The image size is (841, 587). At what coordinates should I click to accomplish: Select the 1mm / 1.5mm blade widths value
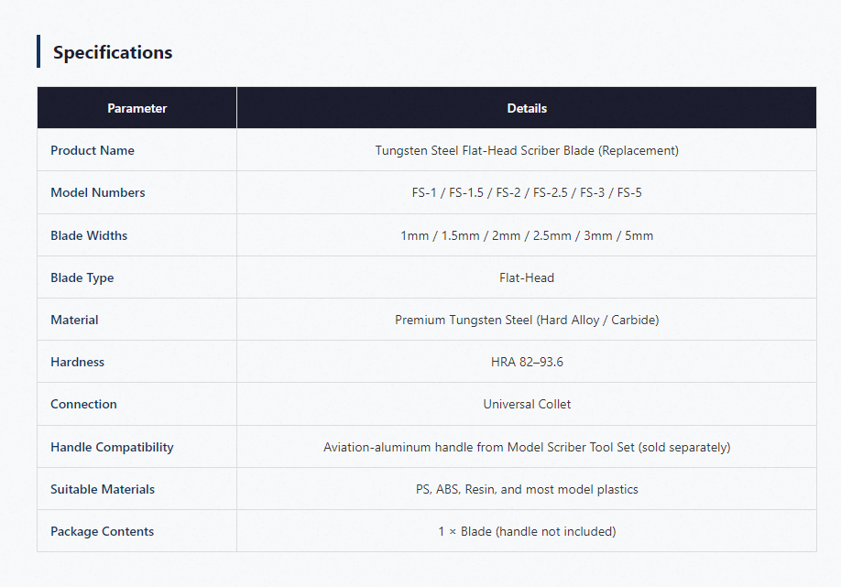(x=527, y=235)
